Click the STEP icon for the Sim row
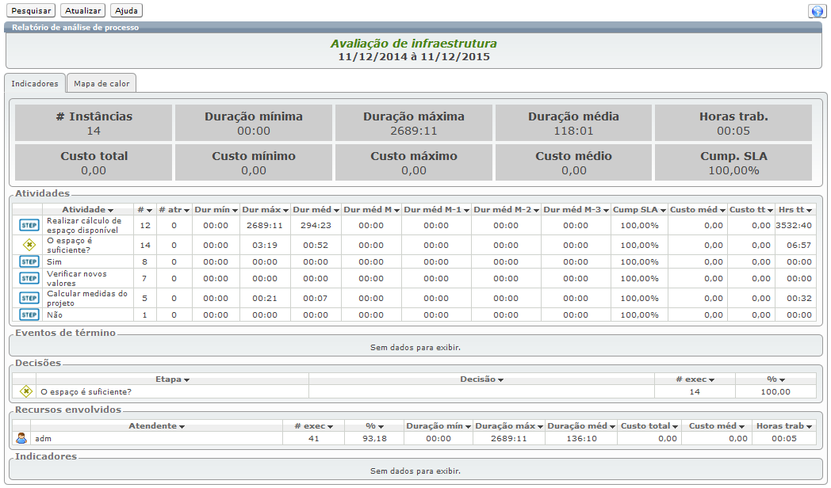831x488 pixels. (29, 261)
